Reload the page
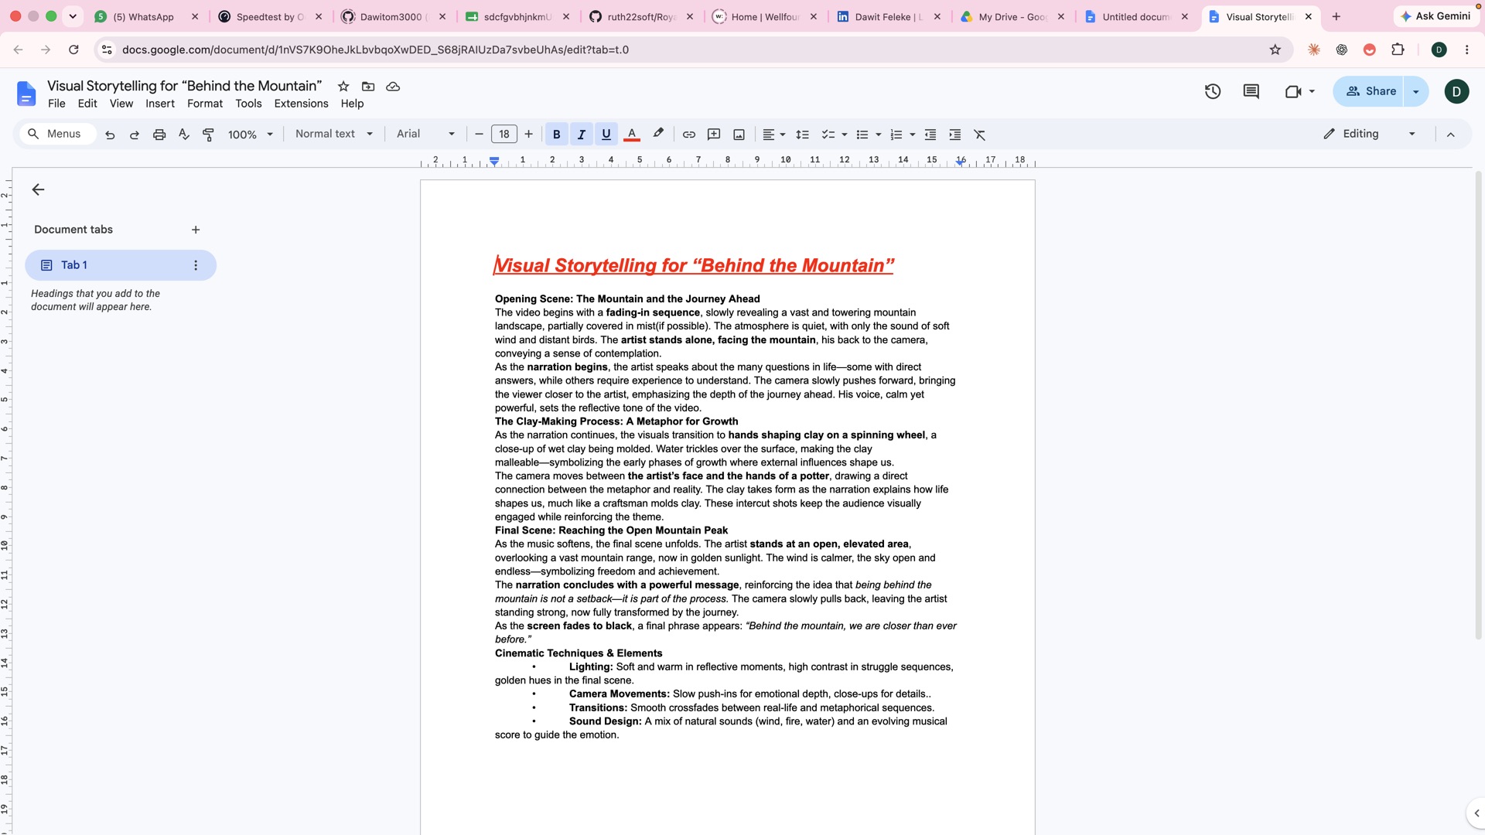Viewport: 1485px width, 835px height. pyautogui.click(x=73, y=49)
